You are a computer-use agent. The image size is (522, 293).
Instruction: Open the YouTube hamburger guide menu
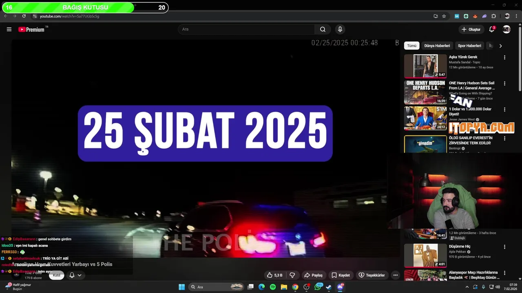click(9, 29)
